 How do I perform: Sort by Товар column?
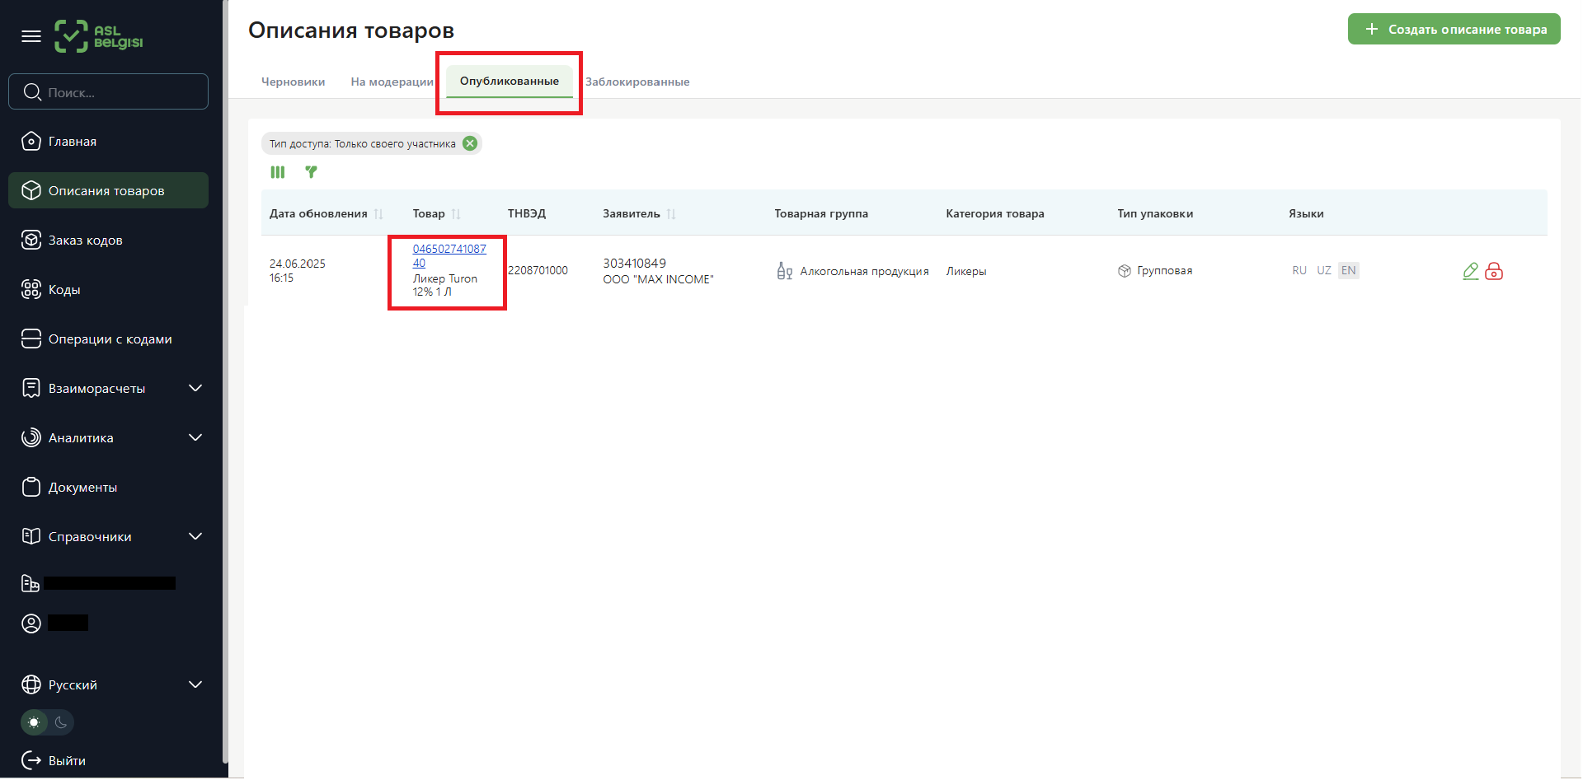(456, 214)
